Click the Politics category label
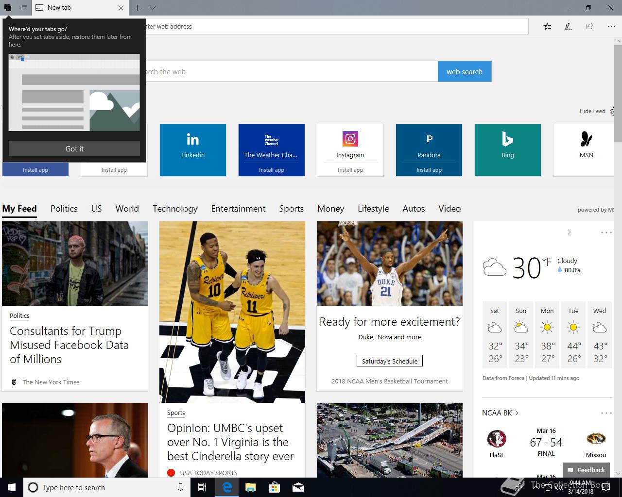 coord(19,315)
